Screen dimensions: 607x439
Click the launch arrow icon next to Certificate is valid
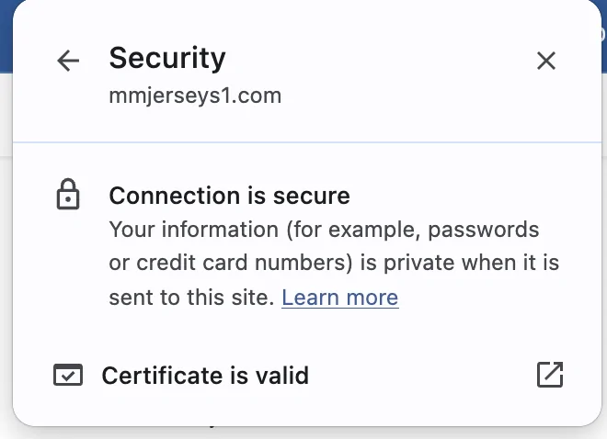pos(550,375)
